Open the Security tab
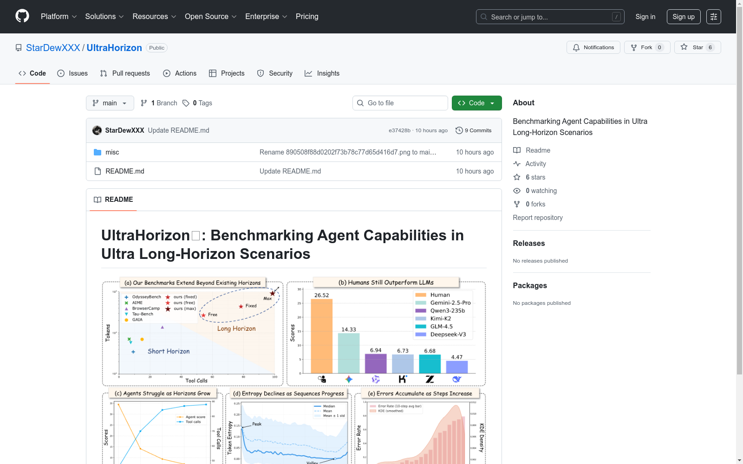 click(275, 73)
